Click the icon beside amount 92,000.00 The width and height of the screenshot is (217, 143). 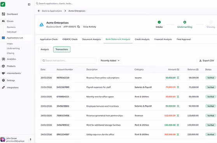[x=178, y=106]
